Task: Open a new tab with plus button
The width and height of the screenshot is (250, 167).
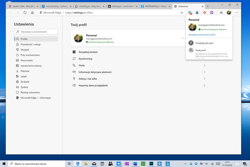Action: [207, 7]
